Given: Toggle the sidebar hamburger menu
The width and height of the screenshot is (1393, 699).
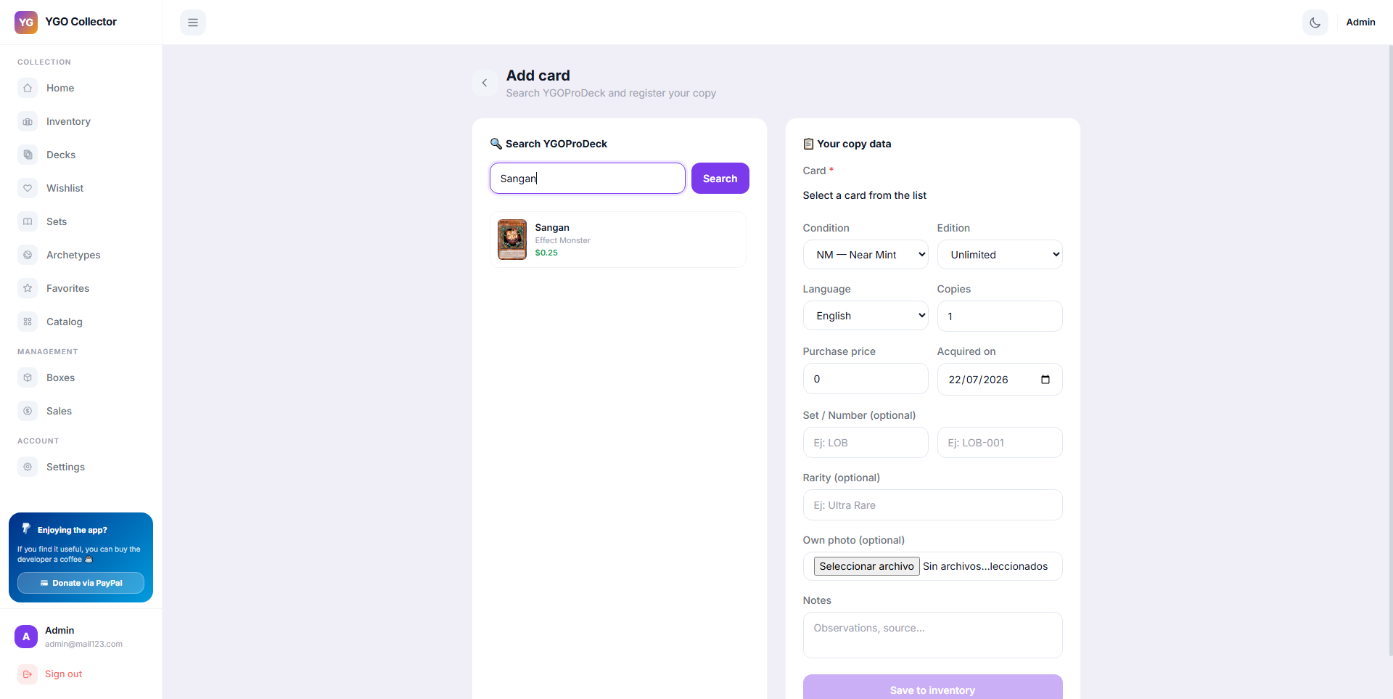Looking at the screenshot, I should pos(193,23).
